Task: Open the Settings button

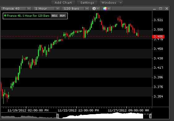Action: coord(87,3)
